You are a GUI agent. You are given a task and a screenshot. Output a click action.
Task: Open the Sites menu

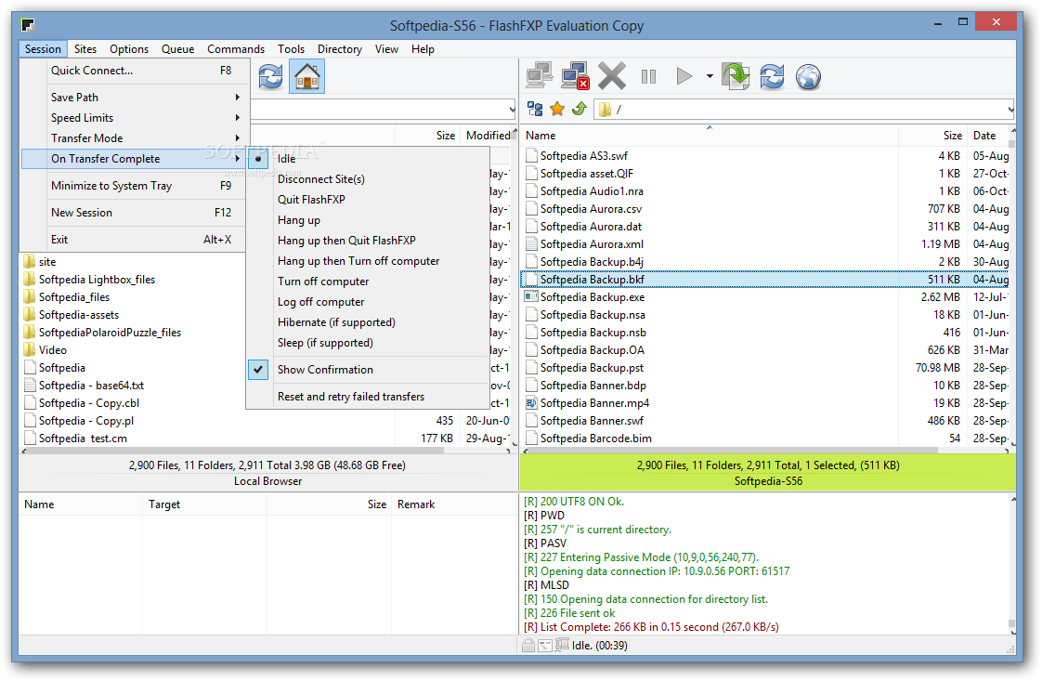85,48
